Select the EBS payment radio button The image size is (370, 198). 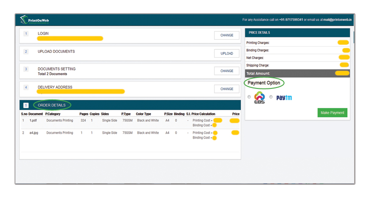click(249, 97)
